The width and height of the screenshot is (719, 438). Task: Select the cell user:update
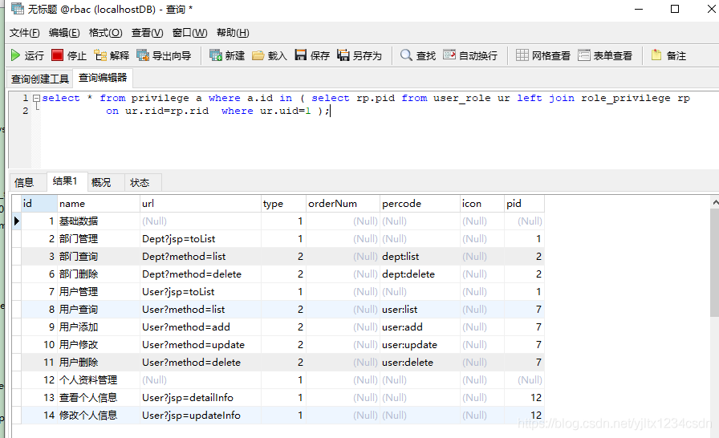(x=420, y=344)
